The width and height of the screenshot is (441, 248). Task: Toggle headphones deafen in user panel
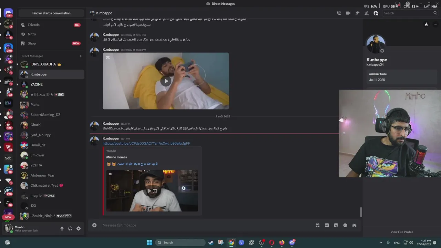pyautogui.click(x=70, y=228)
